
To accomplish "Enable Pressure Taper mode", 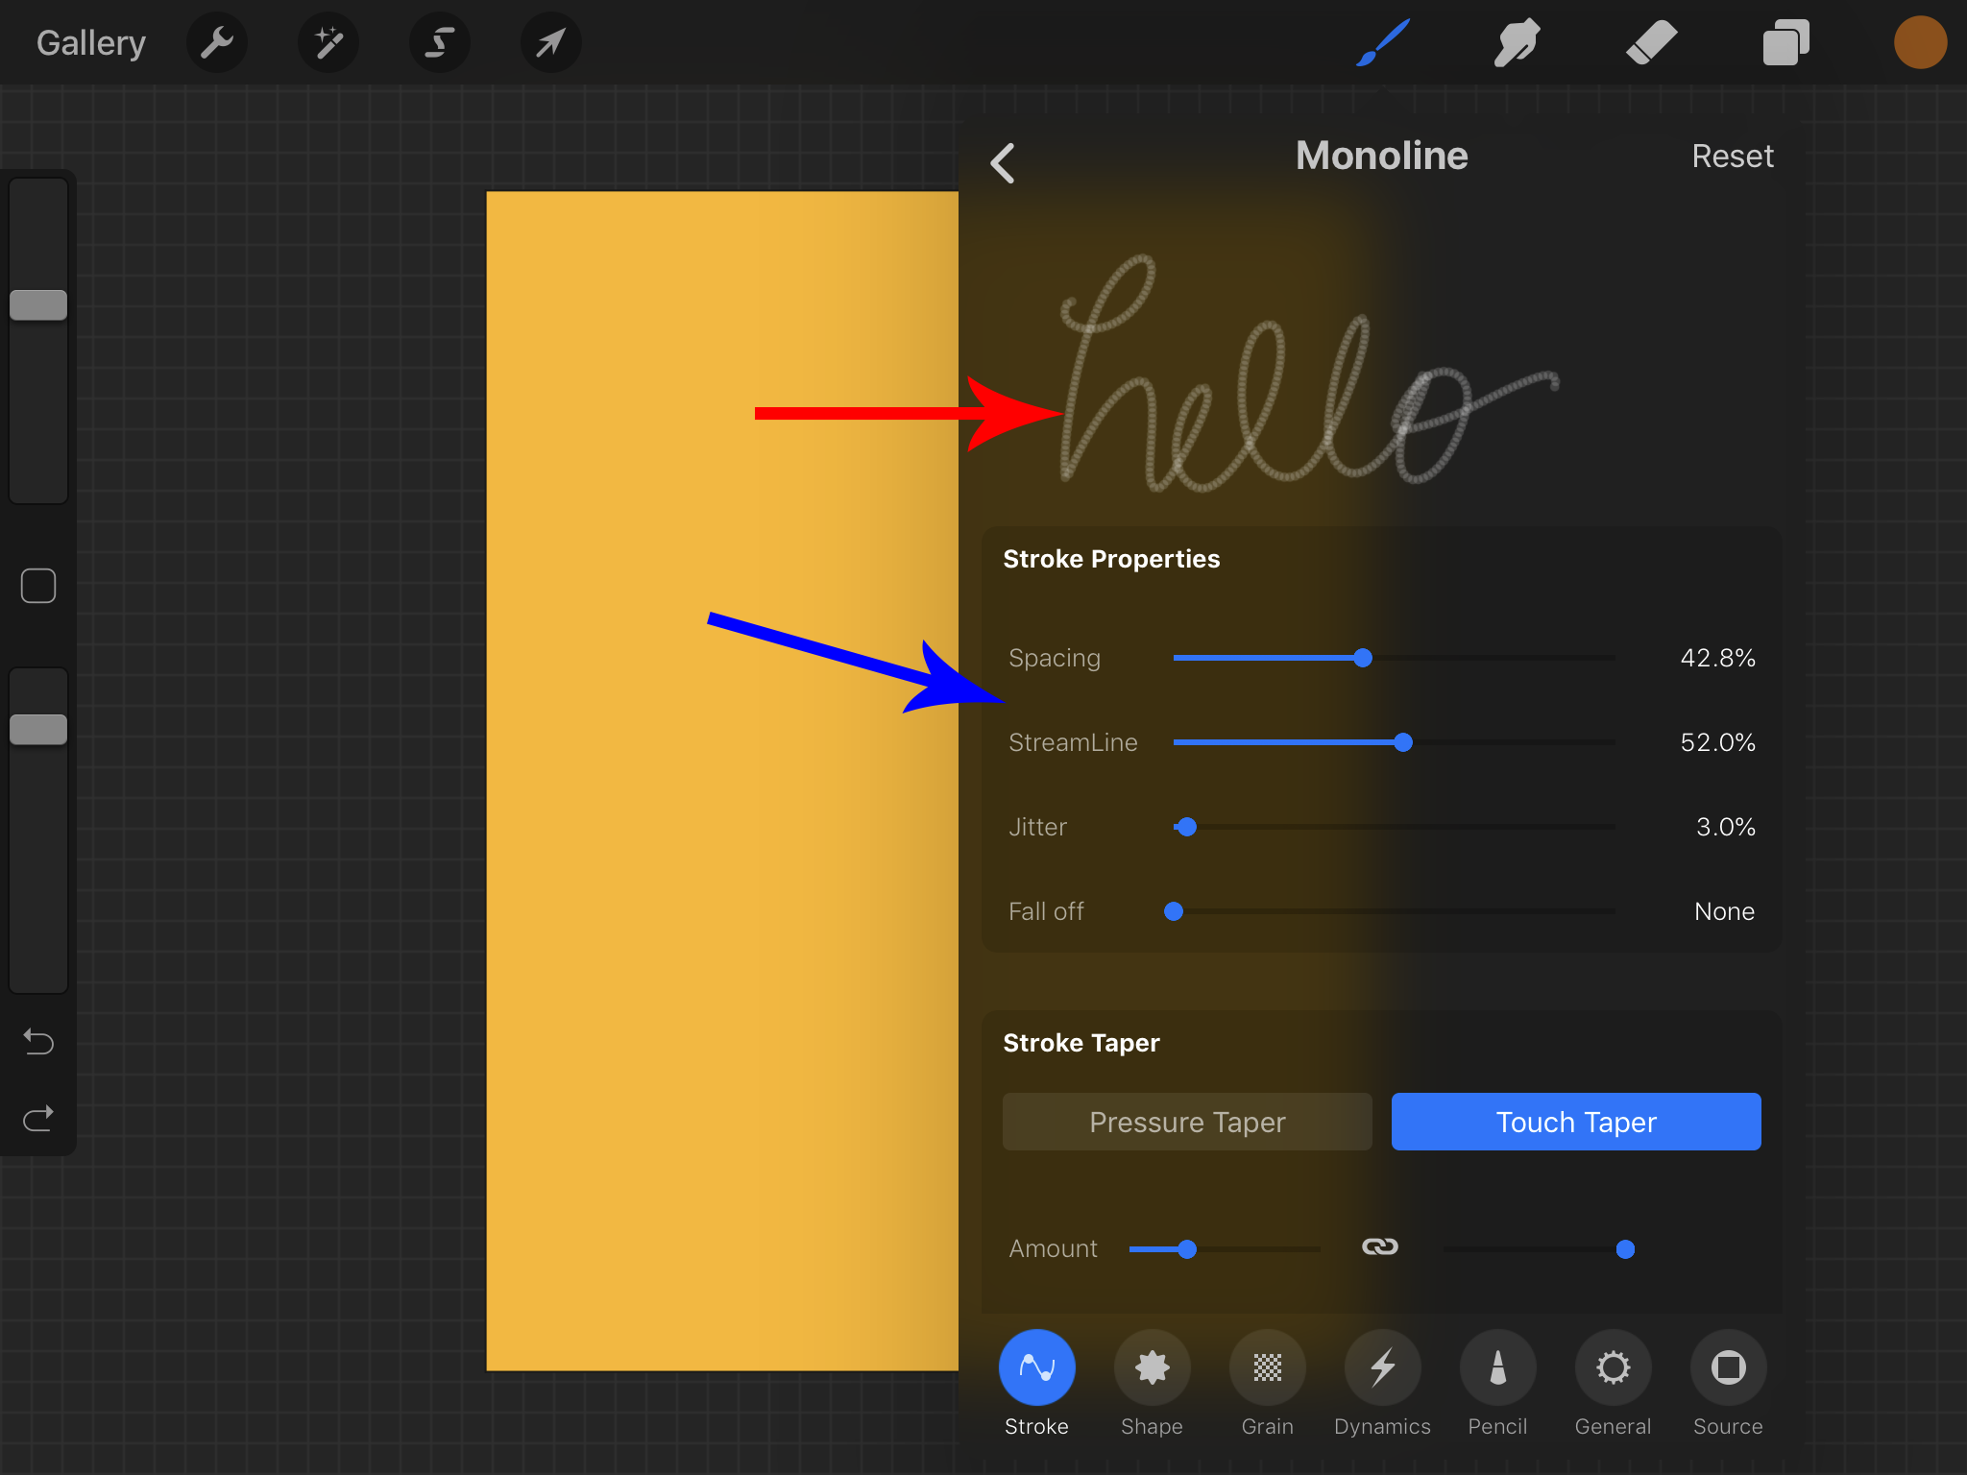I will [x=1187, y=1122].
